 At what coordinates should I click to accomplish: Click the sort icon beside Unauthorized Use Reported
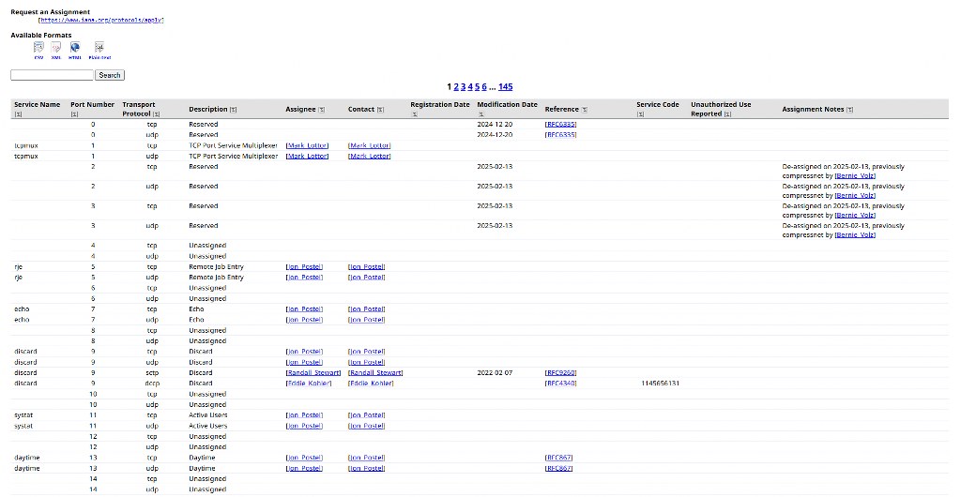point(727,113)
